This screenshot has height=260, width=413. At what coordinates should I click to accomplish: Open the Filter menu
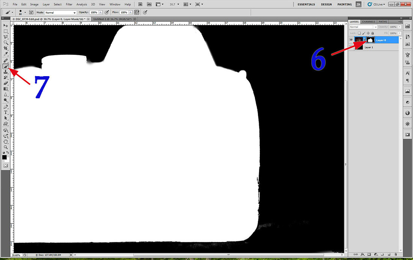[x=69, y=5]
